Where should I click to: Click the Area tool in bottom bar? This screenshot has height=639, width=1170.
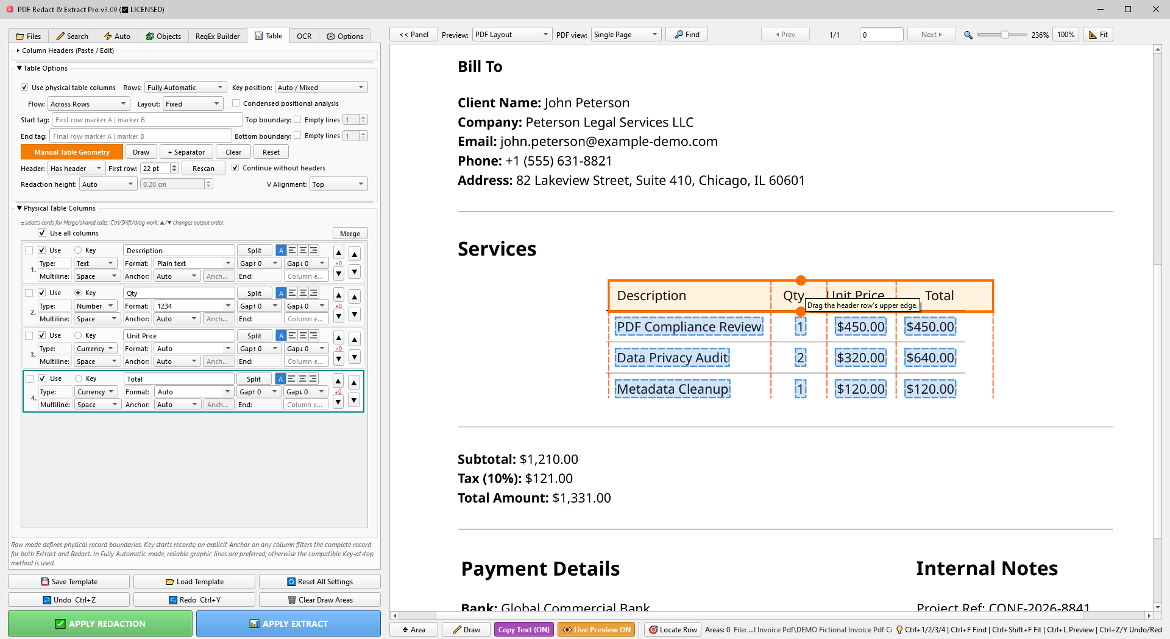tap(414, 629)
